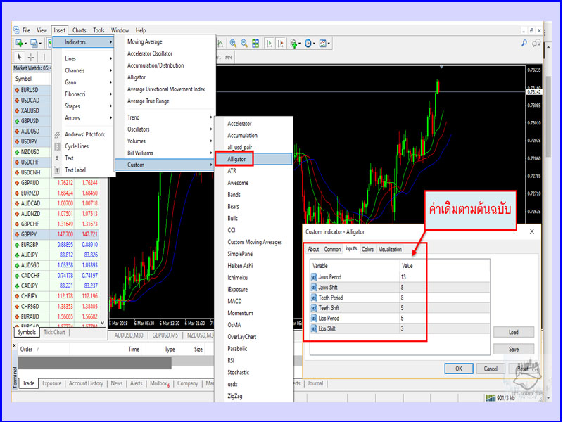Open the Help menu
Viewport: 563px width, 422px height.
tap(141, 30)
